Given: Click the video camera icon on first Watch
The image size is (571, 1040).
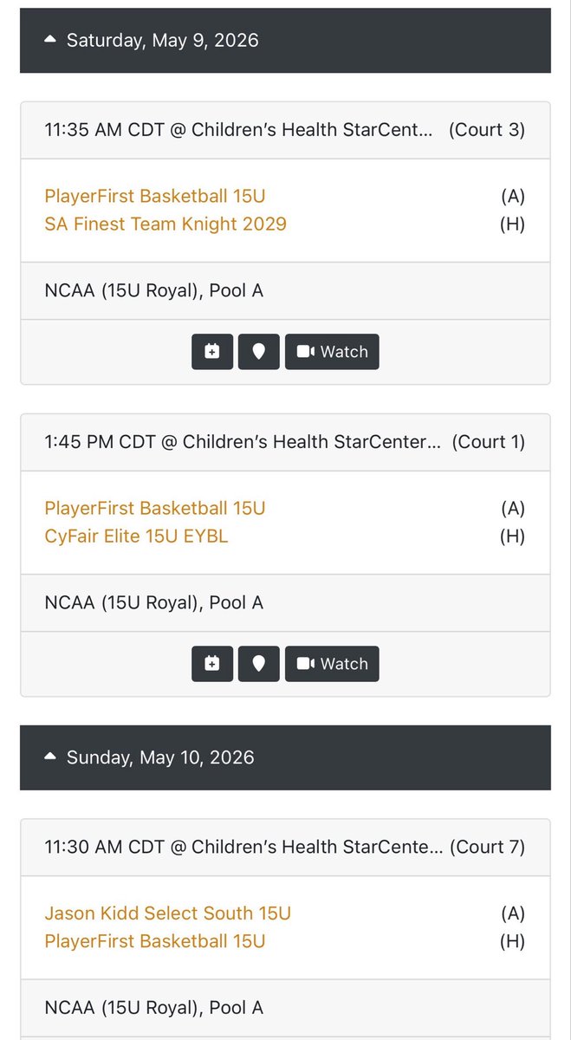Looking at the screenshot, I should click(305, 352).
